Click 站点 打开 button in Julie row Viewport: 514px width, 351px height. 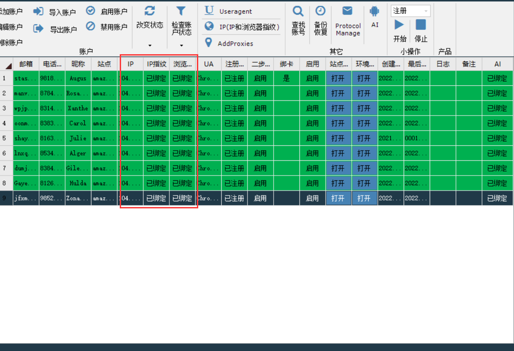[339, 138]
